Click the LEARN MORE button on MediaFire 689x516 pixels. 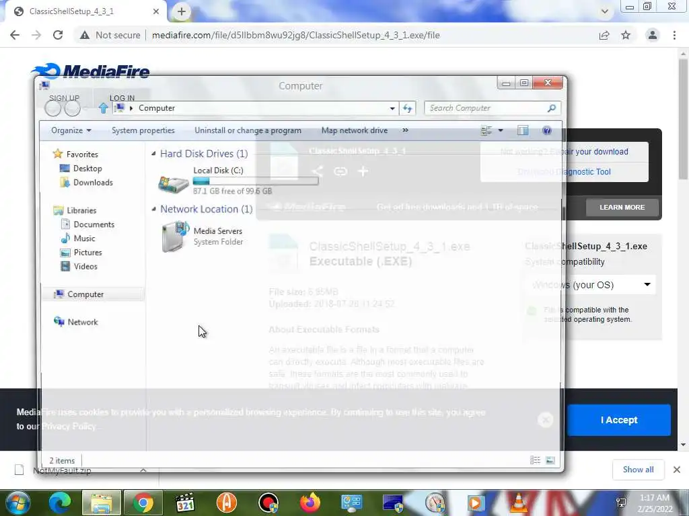(622, 207)
